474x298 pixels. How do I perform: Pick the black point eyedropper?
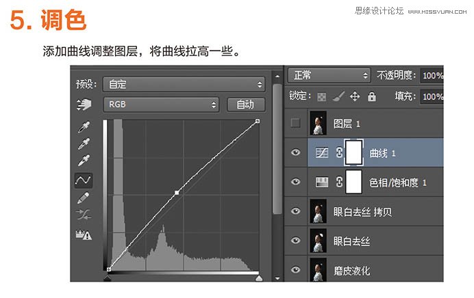[84, 127]
